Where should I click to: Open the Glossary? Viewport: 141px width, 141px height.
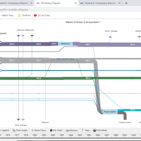click(x=72, y=130)
